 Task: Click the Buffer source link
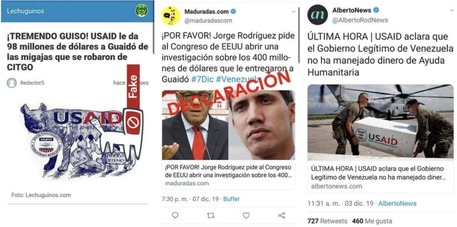click(232, 199)
